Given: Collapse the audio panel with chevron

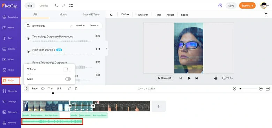Looking at the screenshot, I should click(x=106, y=49).
